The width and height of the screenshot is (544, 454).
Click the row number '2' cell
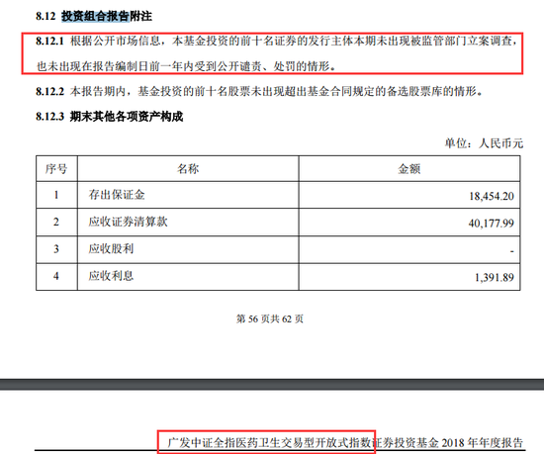[56, 222]
